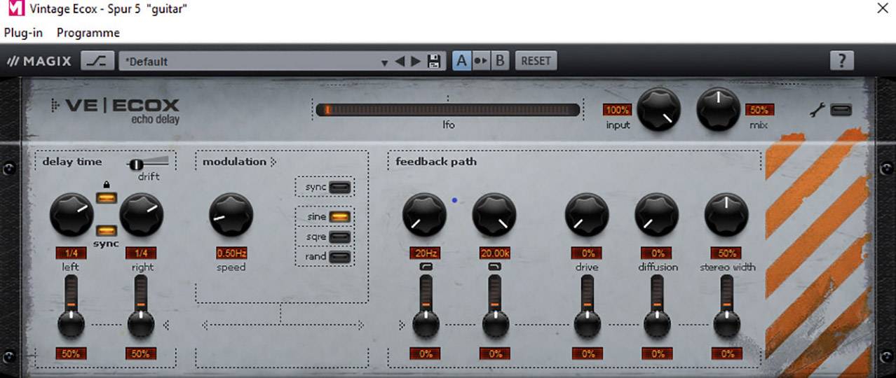Click the 20.00k filter value
Screen dimensions: 896x378
(x=495, y=253)
